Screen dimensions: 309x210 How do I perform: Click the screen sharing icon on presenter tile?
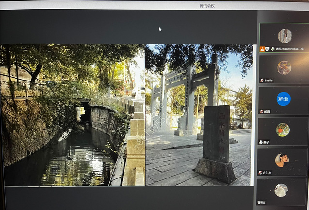point(267,49)
